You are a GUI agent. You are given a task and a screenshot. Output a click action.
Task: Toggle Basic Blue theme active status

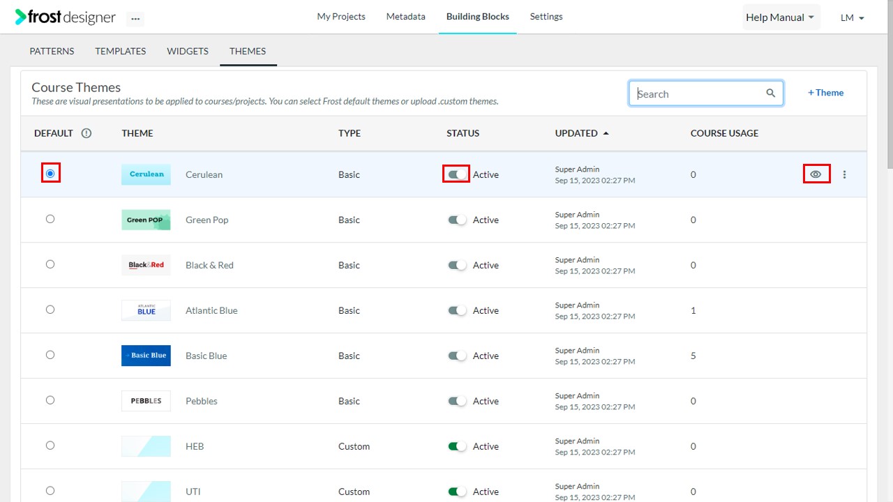click(457, 356)
